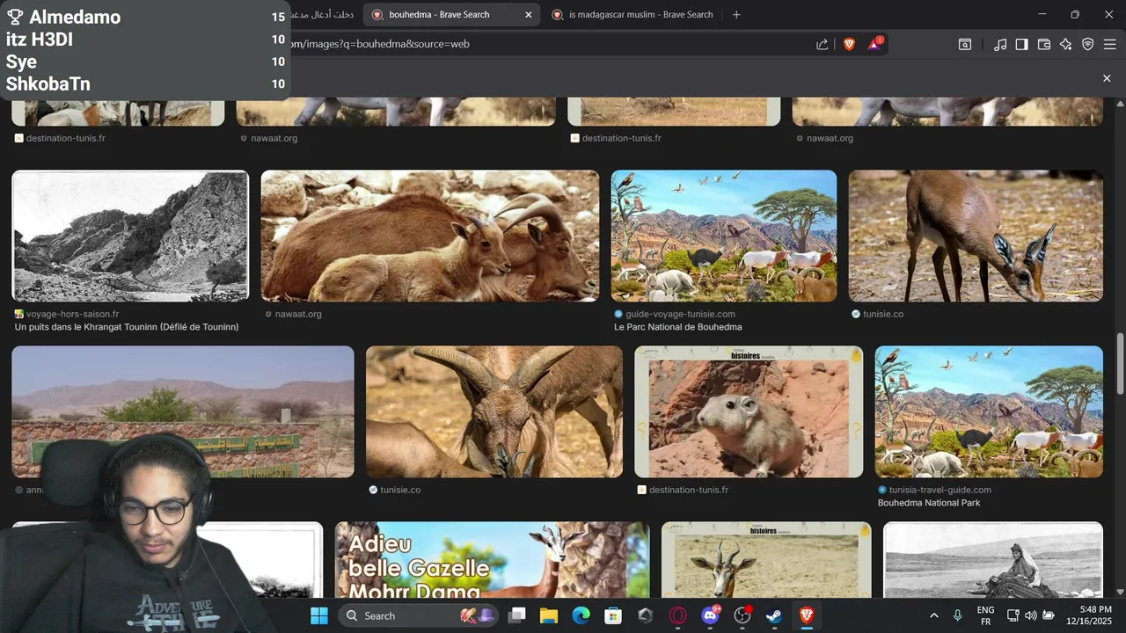This screenshot has height=633, width=1126.
Task: Open the Khrangat Touninn black-and-white photo
Action: click(x=130, y=236)
